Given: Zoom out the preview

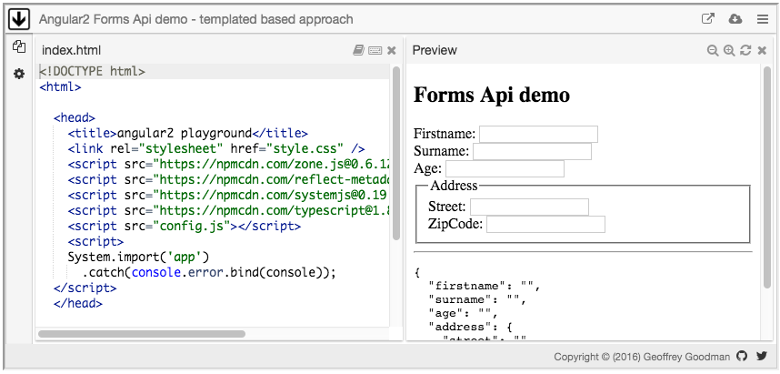Looking at the screenshot, I should point(713,51).
